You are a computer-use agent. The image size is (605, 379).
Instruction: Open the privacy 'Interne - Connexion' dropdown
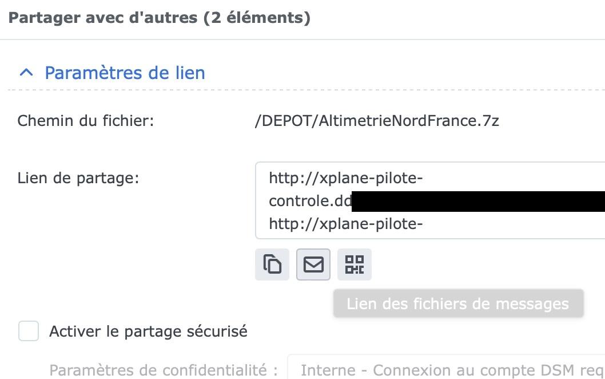click(x=446, y=369)
